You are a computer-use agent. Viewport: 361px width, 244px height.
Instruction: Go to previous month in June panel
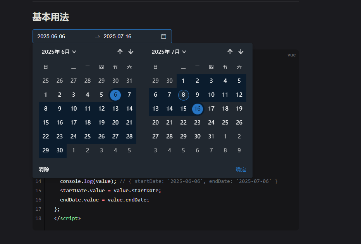[120, 52]
